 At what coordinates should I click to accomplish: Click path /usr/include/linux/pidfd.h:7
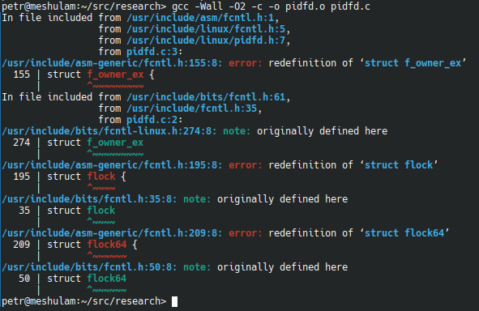206,40
